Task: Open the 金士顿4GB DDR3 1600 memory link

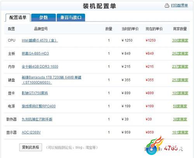Action: point(40,67)
